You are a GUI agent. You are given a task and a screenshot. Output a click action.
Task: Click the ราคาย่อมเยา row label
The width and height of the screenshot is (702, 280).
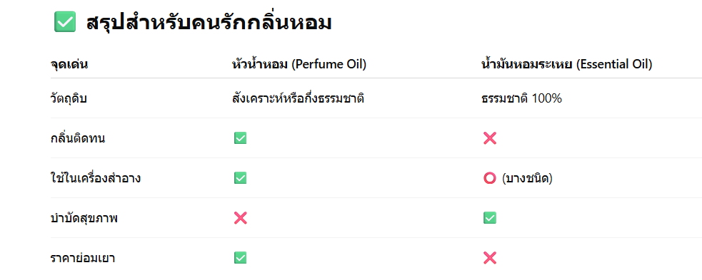click(x=82, y=258)
